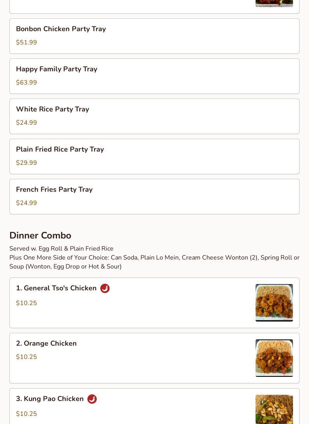309x424 pixels.
Task: Open 2. Orange Chicken combo
Action: [154, 358]
